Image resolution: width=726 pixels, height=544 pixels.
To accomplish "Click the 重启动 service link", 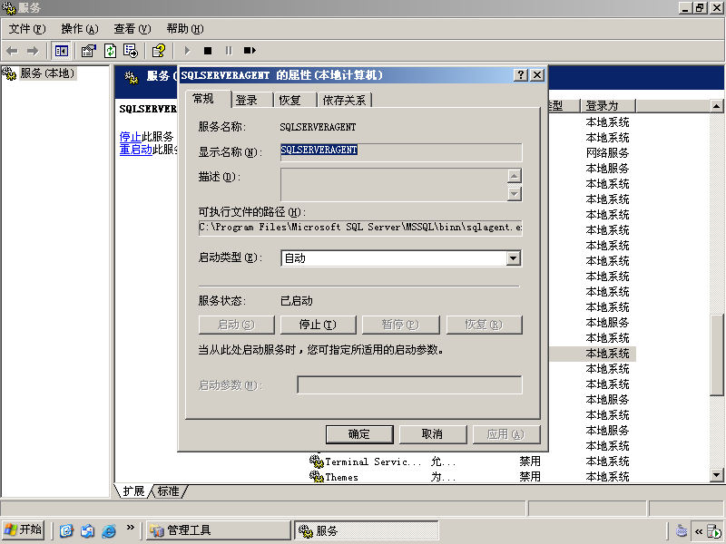I will [x=135, y=150].
